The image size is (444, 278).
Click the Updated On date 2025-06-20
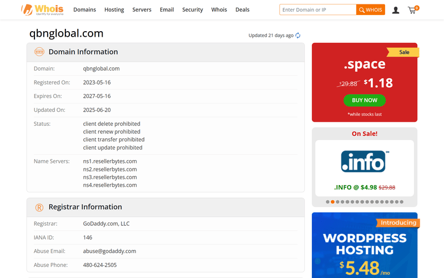(x=97, y=110)
